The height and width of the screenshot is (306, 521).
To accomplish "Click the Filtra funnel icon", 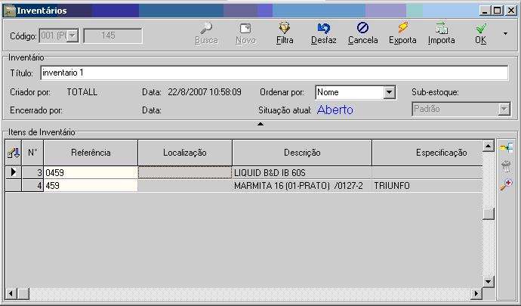I will pyautogui.click(x=285, y=28).
